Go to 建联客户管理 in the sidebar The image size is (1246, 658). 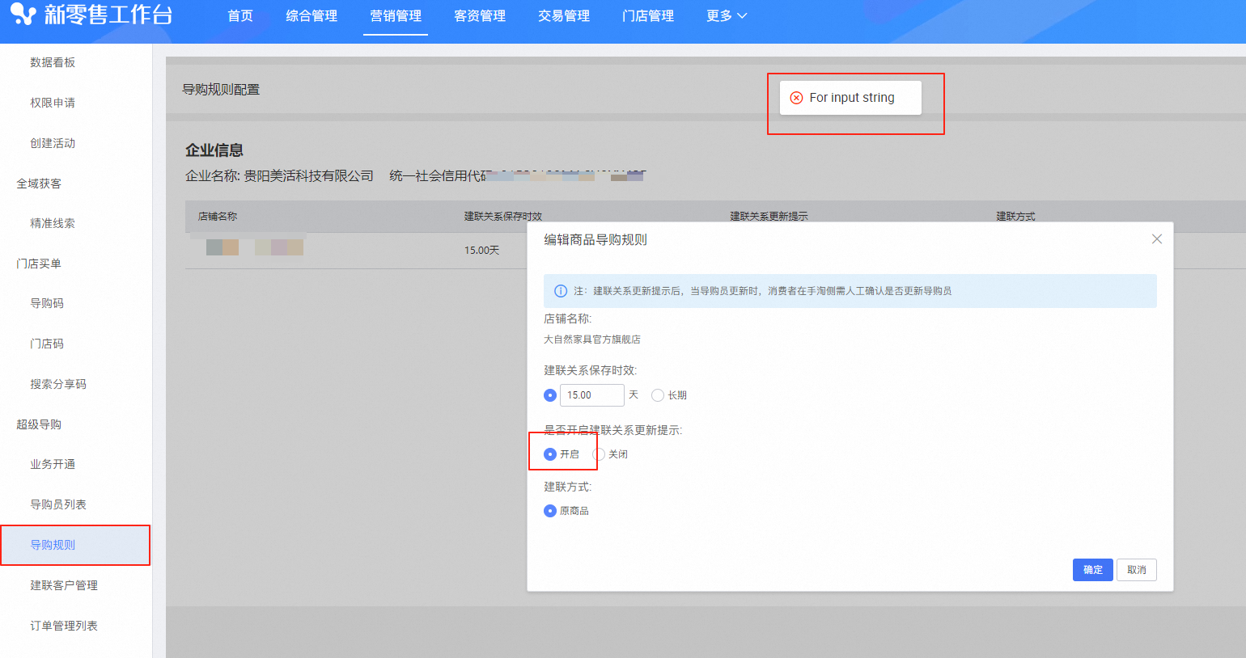[64, 585]
